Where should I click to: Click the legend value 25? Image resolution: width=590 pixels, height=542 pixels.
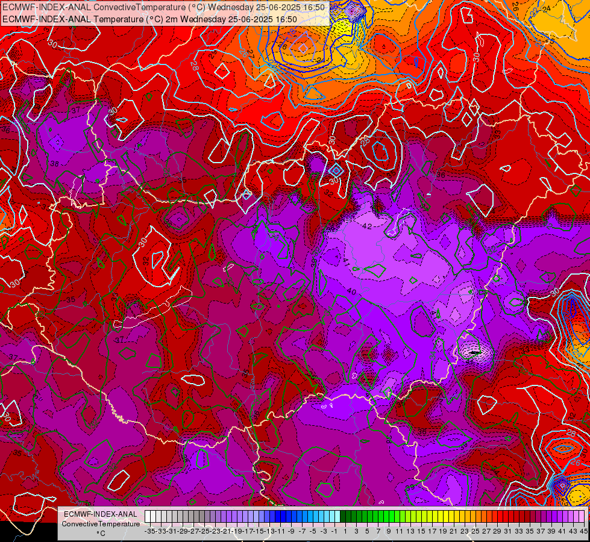click(x=475, y=532)
